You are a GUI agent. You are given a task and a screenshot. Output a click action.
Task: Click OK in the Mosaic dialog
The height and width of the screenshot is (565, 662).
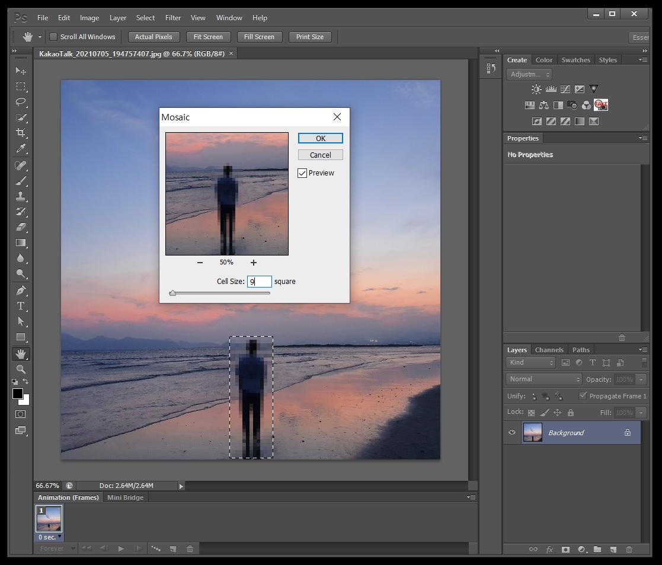(x=320, y=138)
